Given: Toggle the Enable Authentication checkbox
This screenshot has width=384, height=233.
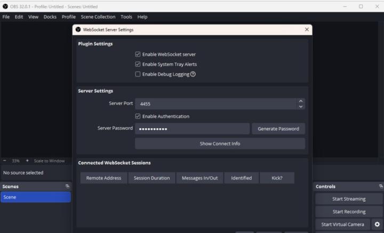Looking at the screenshot, I should coord(138,117).
